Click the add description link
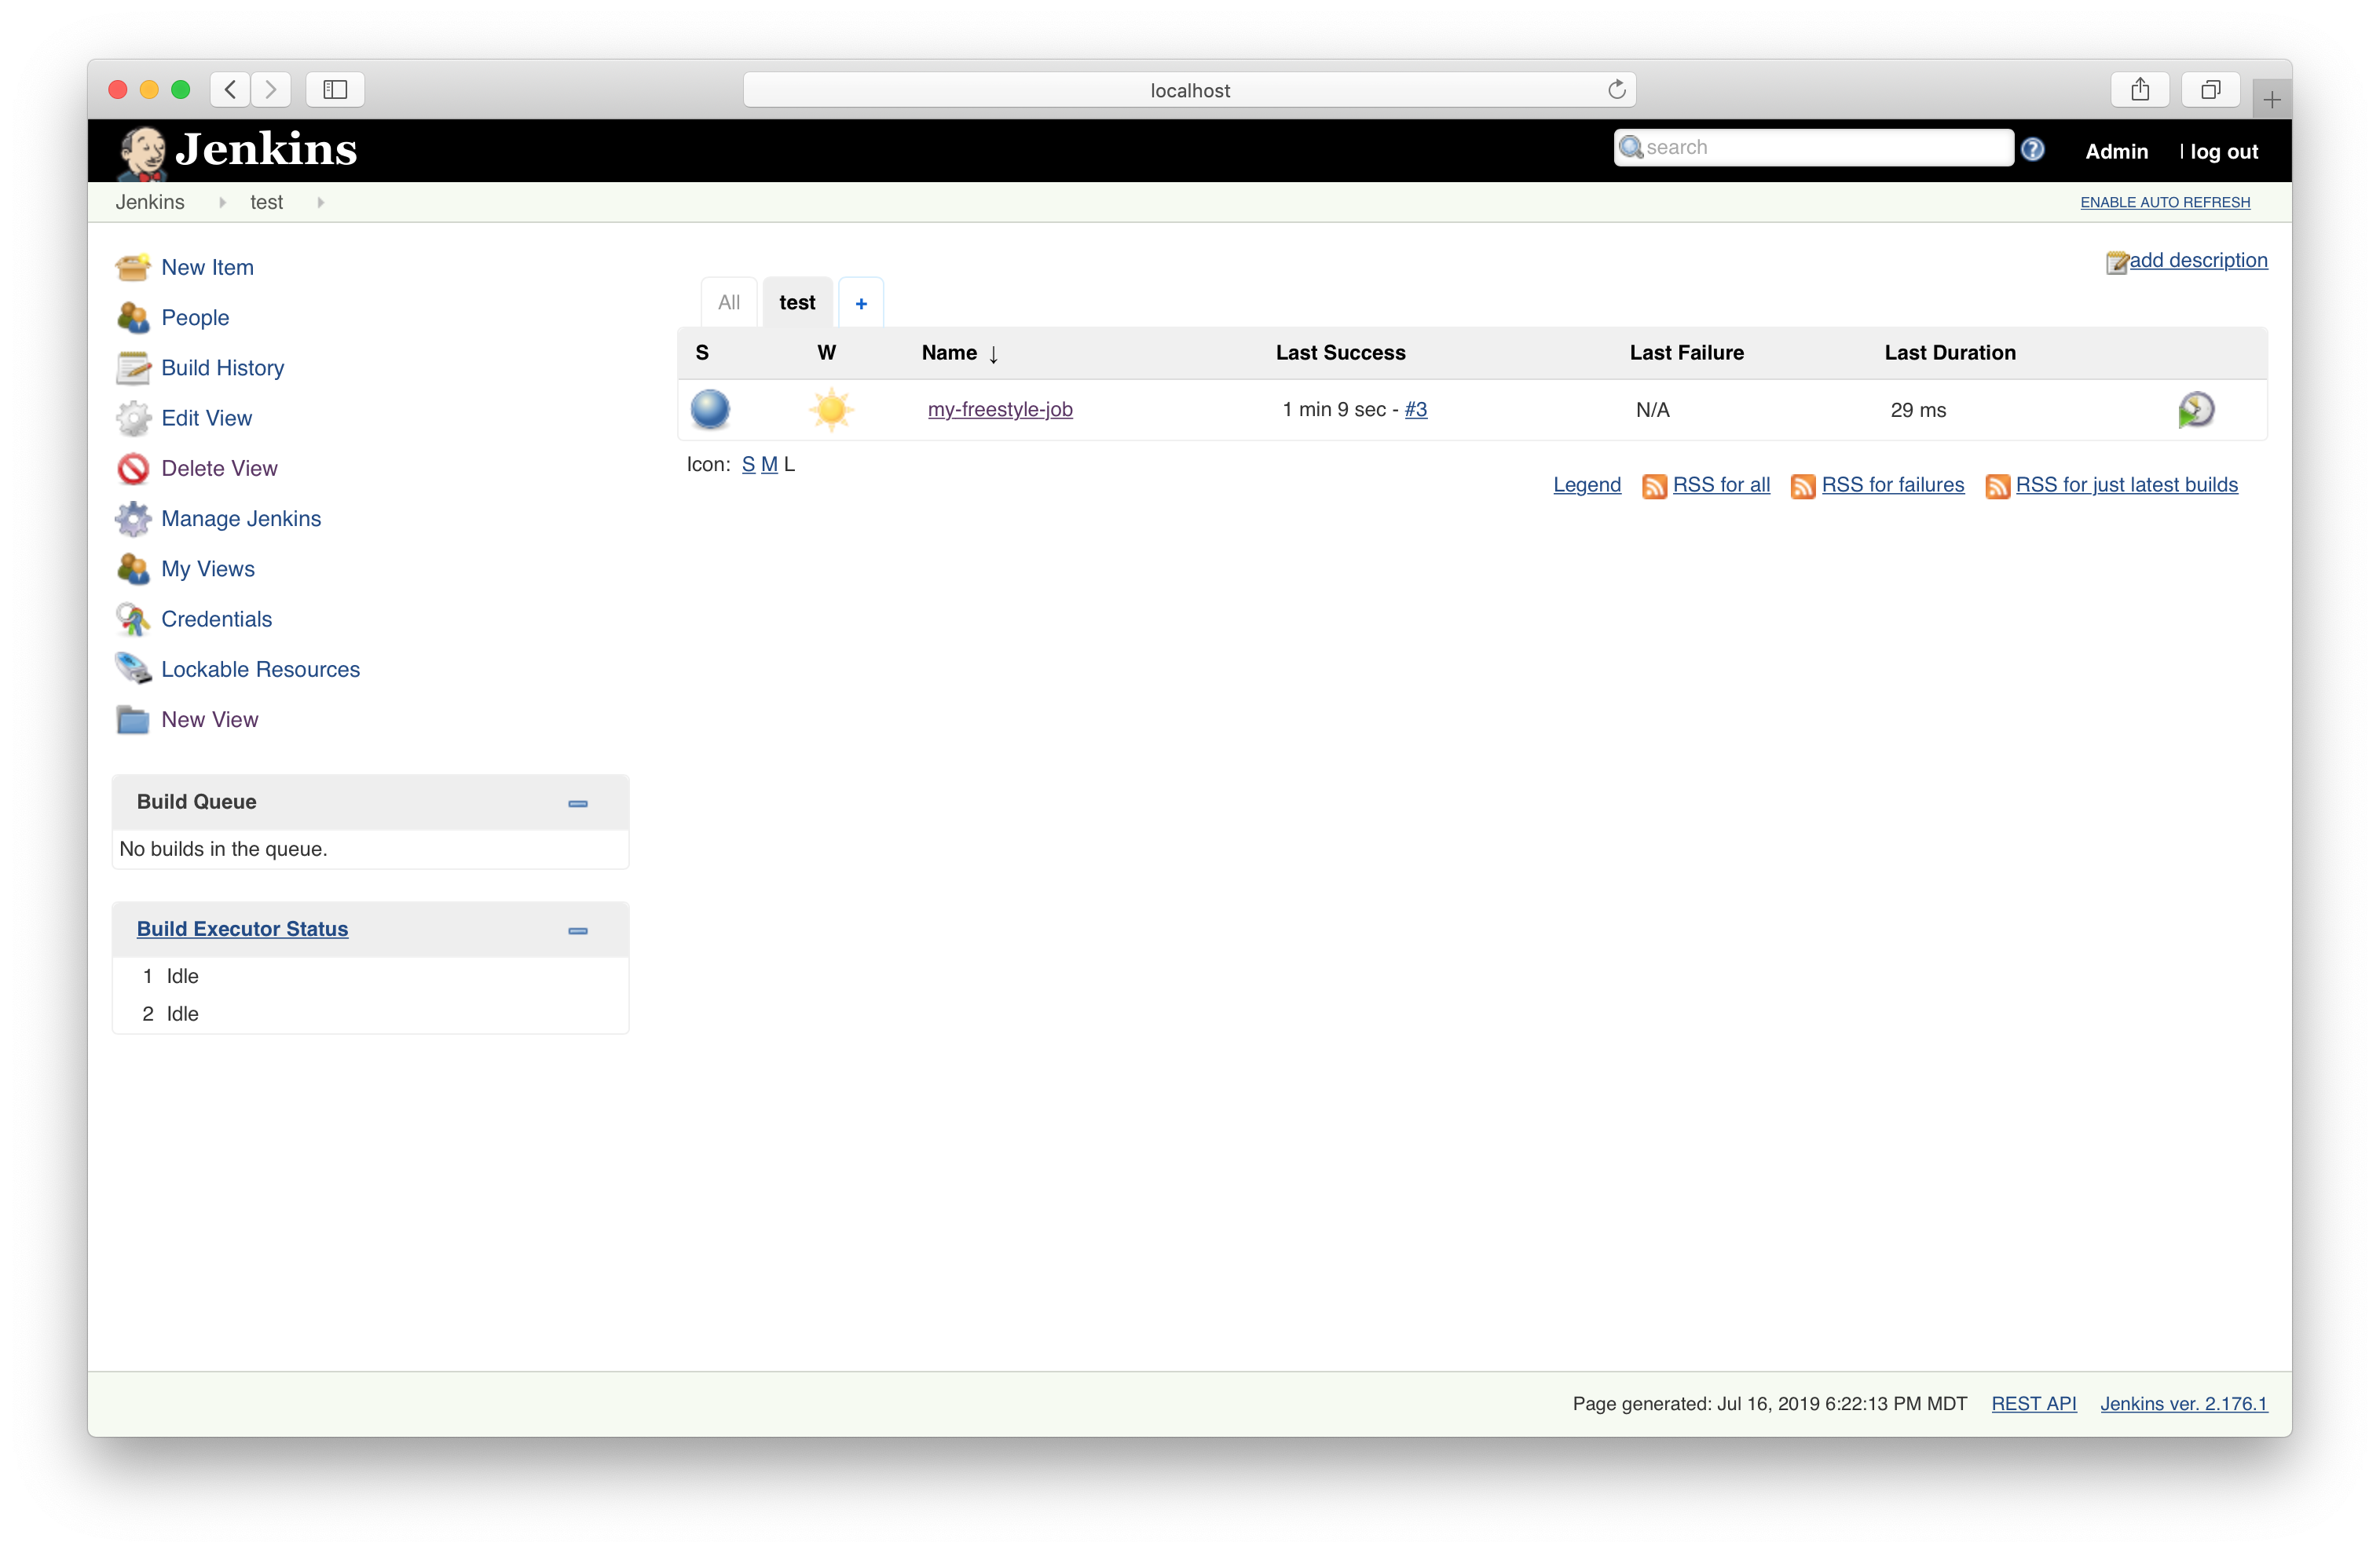This screenshot has width=2380, height=1553. (2197, 260)
